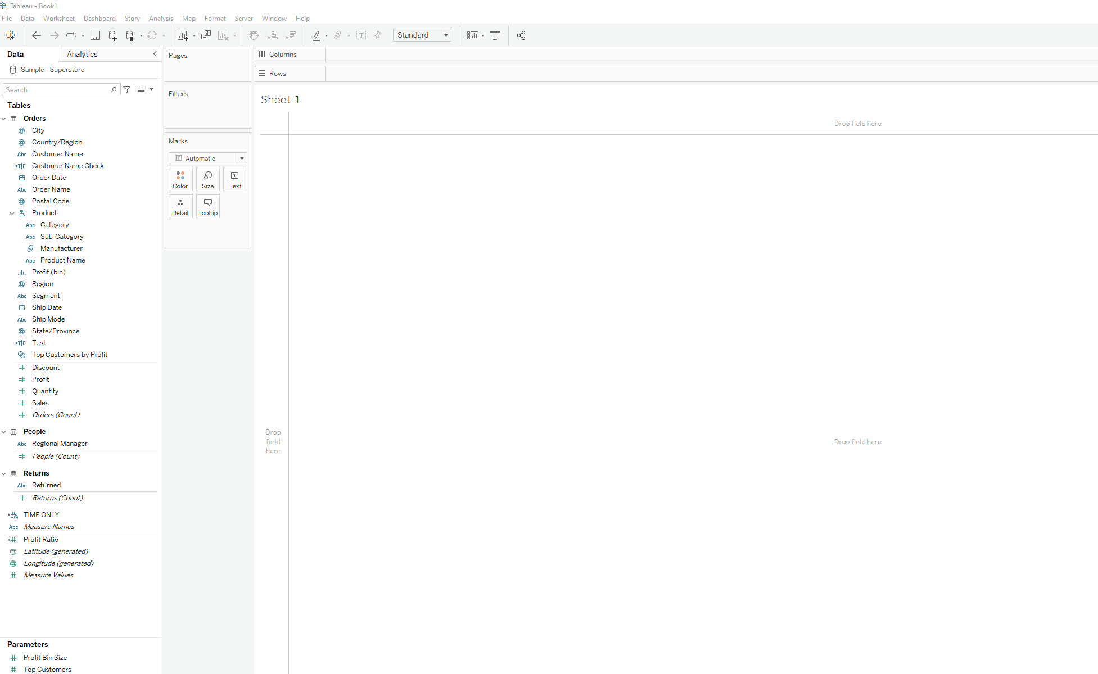Click the Highlight pen icon

pos(317,35)
